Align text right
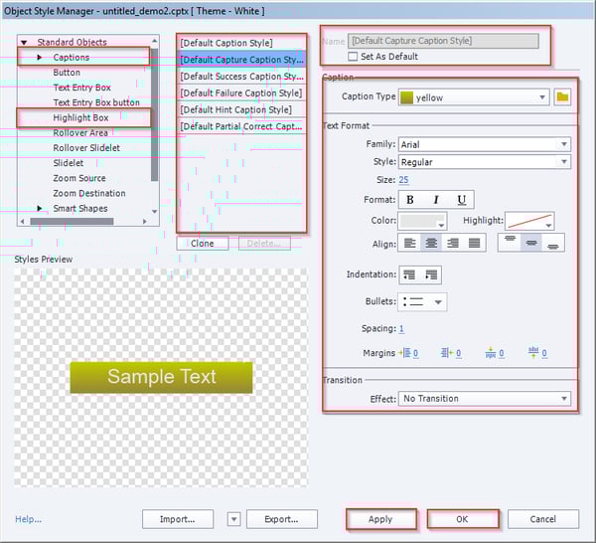Image resolution: width=596 pixels, height=543 pixels. [x=453, y=243]
